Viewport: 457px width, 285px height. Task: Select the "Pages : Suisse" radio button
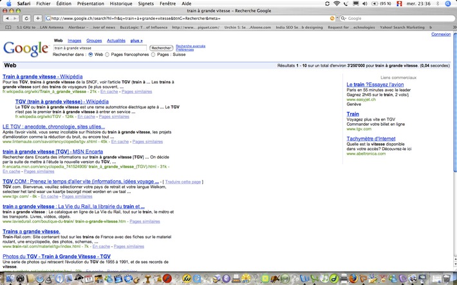click(x=153, y=55)
